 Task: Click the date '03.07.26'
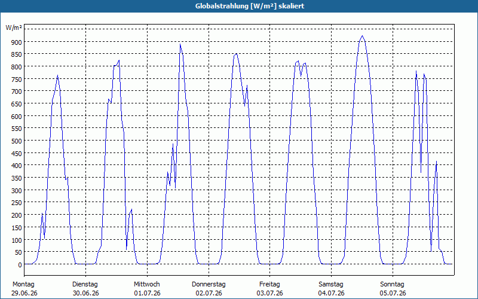pos(270,293)
